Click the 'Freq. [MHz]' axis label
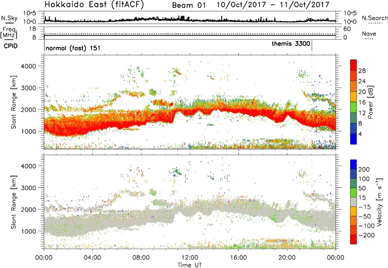The height and width of the screenshot is (268, 388). (x=9, y=32)
